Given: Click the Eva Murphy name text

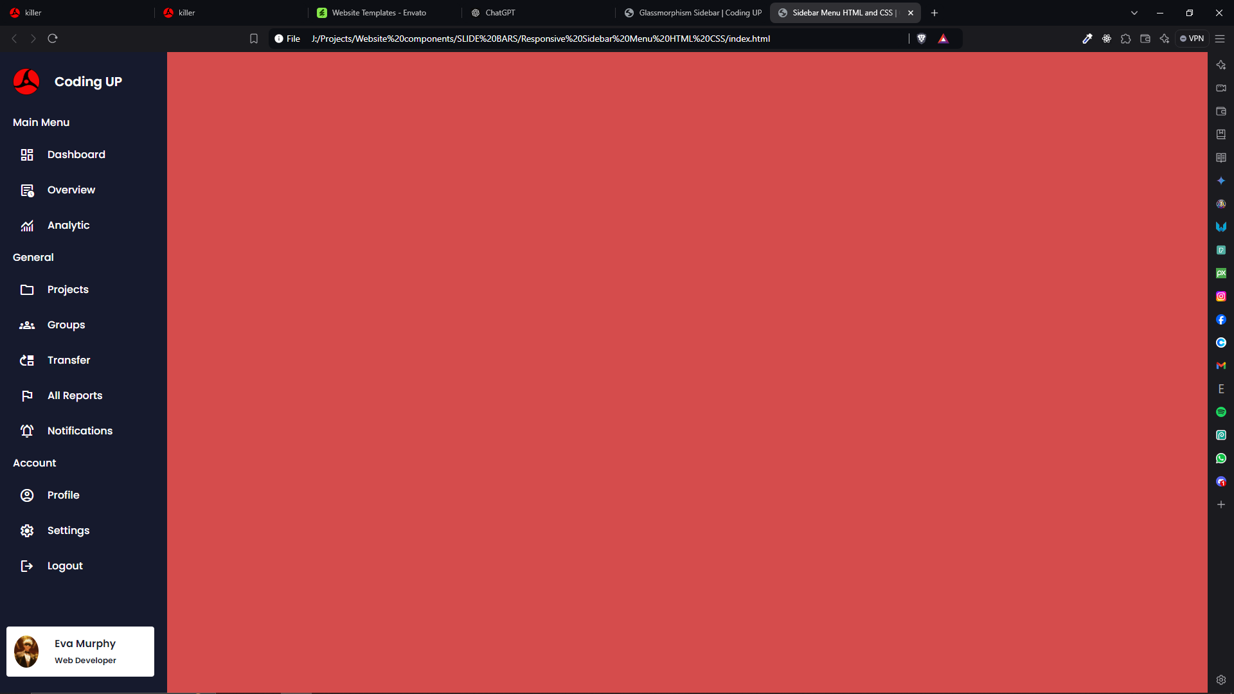Looking at the screenshot, I should (x=85, y=643).
